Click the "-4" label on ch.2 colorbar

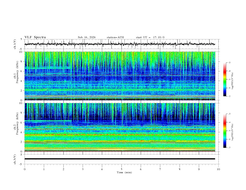pos(229,122)
